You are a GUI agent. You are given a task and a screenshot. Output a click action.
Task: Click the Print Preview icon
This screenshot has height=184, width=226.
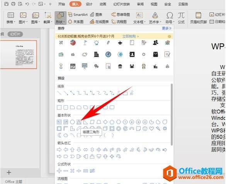20,4
